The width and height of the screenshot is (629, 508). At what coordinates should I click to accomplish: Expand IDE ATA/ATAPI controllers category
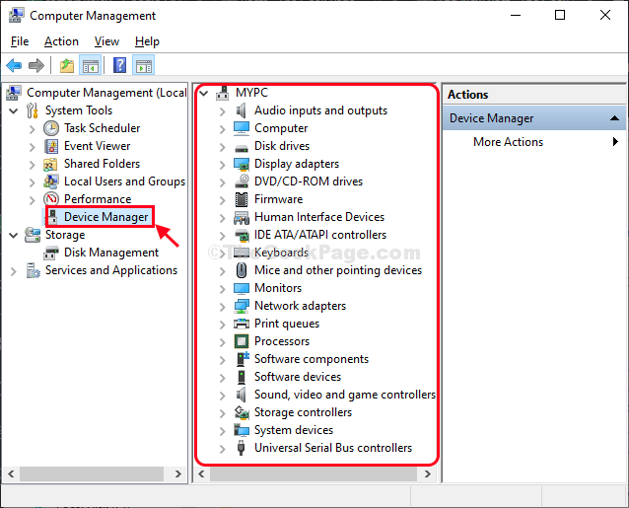click(x=223, y=236)
